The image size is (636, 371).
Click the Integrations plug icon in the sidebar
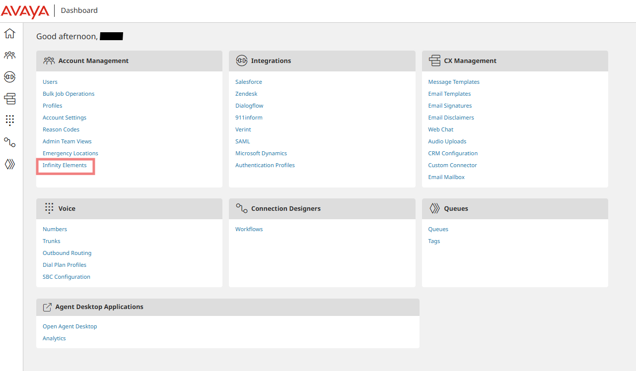(x=9, y=77)
